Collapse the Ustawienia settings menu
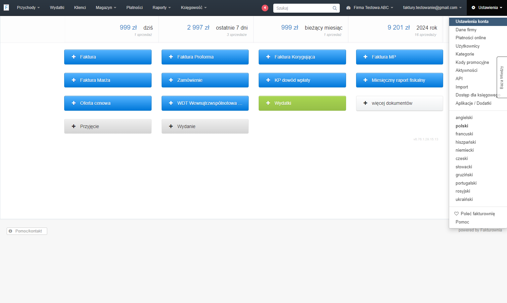The image size is (507, 303). (x=487, y=8)
